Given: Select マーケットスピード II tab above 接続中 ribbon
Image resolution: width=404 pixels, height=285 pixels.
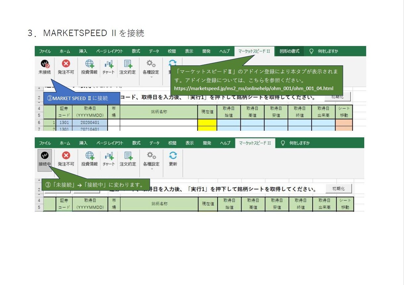Looking at the screenshot, I should click(x=255, y=143).
